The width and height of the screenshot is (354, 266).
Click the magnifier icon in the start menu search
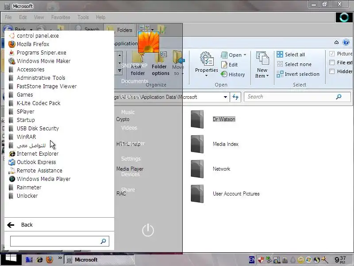(x=103, y=241)
